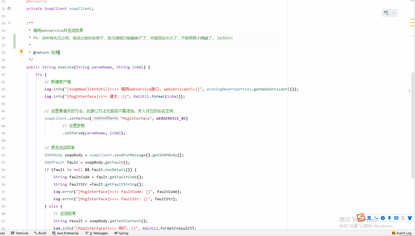The height and width of the screenshot is (236, 415).
Task: Click SOAPBody type on line 52
Action: [53, 155]
